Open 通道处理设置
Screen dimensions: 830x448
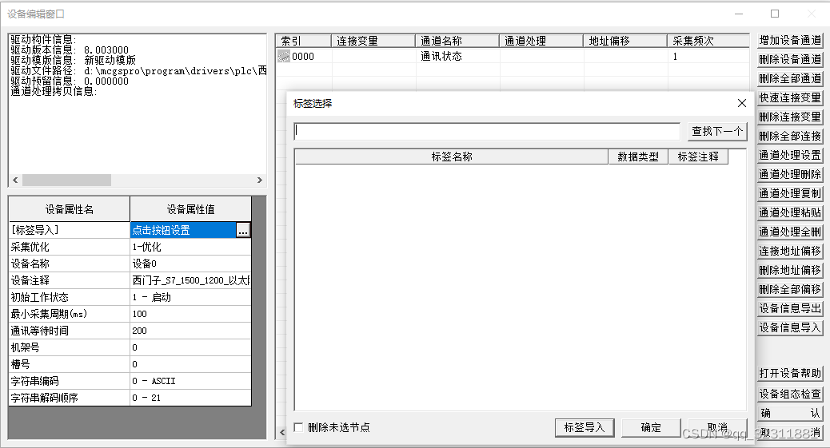click(790, 155)
